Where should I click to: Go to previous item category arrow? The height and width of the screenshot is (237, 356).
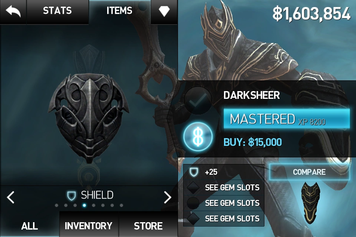click(11, 197)
